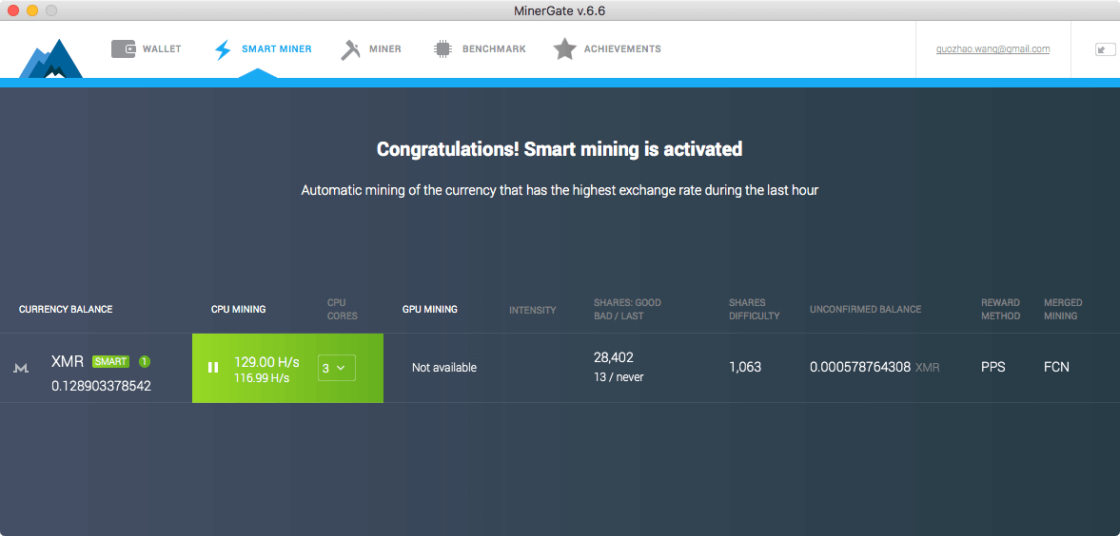1120x536 pixels.
Task: Click the account email address link
Action: [992, 48]
